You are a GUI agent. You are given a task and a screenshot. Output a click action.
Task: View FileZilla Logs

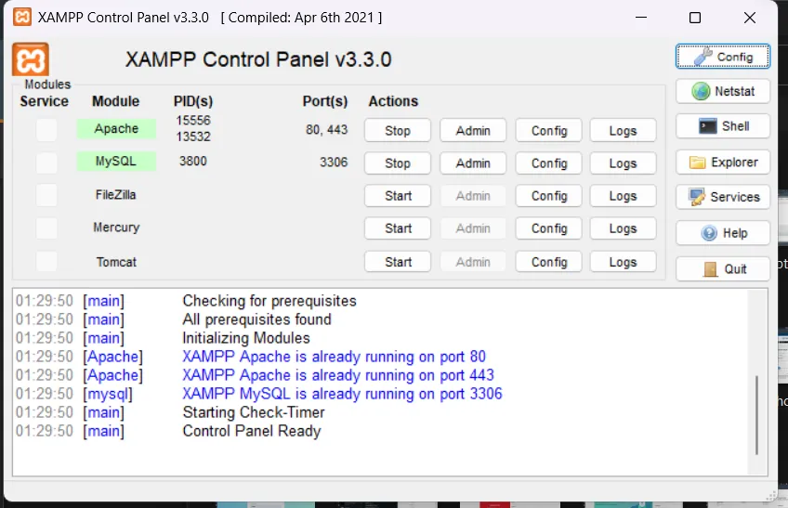coord(624,196)
